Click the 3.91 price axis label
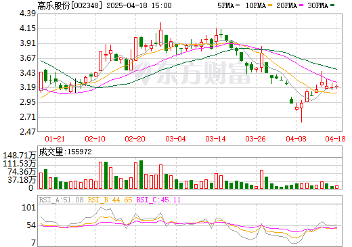The height and width of the screenshot is (247, 352). click(x=28, y=43)
